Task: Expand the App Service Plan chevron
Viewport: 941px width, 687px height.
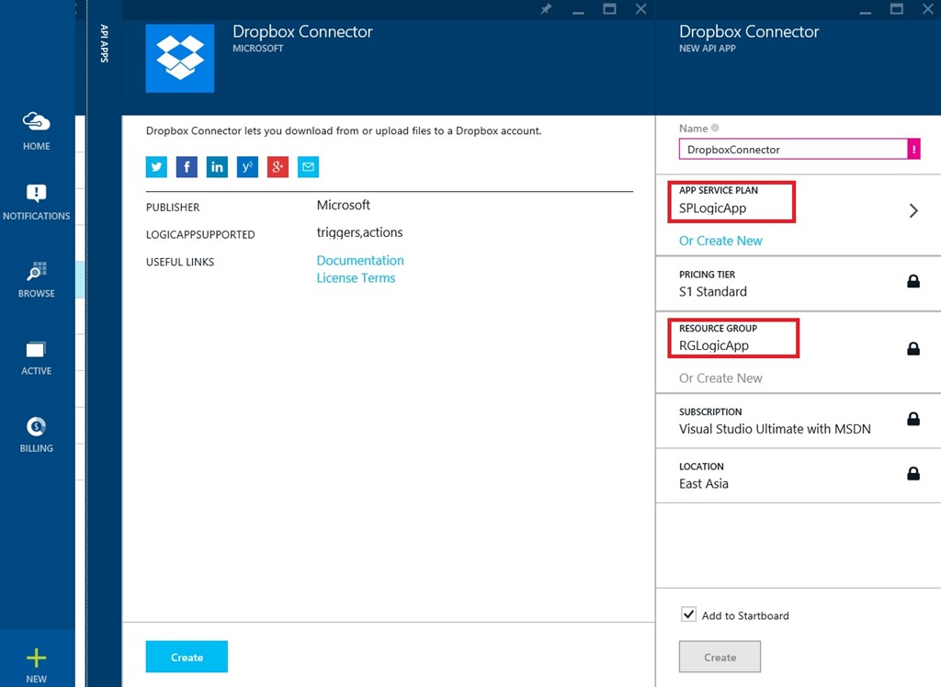Action: [x=913, y=210]
